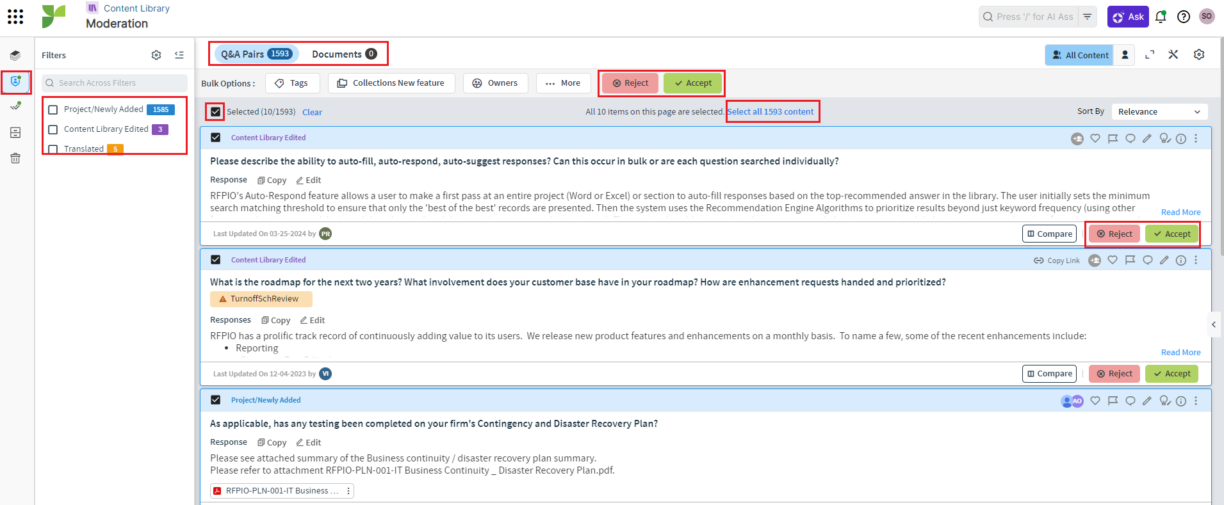Viewport: 1224px width, 505px height.
Task: Uncheck the select-all checkbox beside Selected (10/1593)
Action: coord(216,112)
